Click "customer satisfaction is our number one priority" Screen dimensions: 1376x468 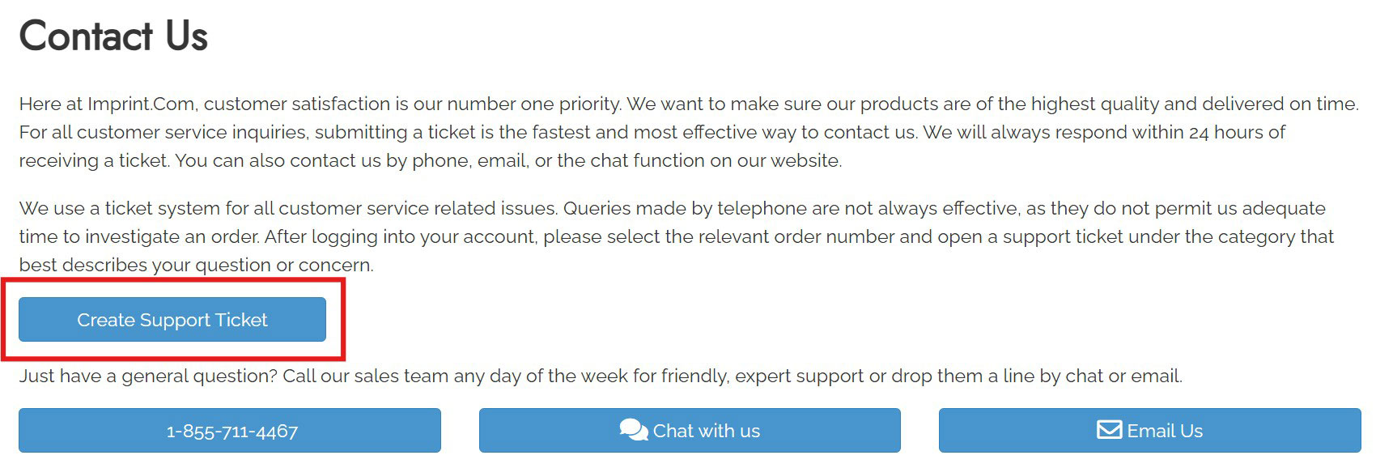click(x=413, y=104)
